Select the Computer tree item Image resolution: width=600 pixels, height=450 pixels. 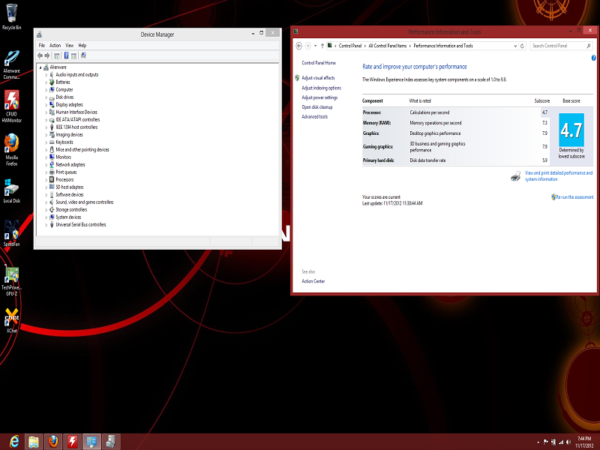click(64, 90)
